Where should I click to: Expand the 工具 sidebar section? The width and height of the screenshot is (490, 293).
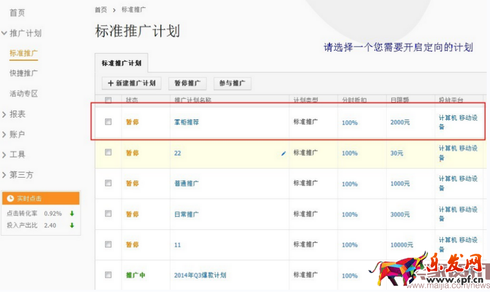coord(4,155)
